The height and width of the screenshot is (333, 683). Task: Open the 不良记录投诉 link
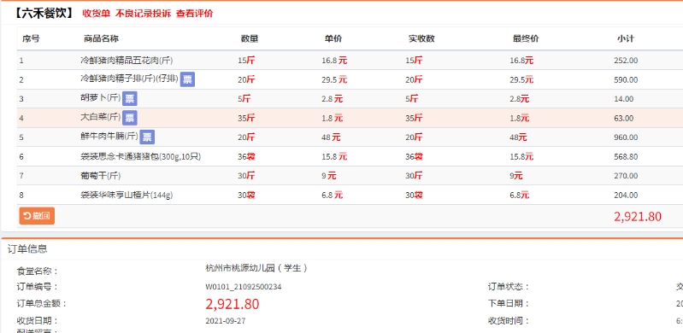[x=144, y=14]
